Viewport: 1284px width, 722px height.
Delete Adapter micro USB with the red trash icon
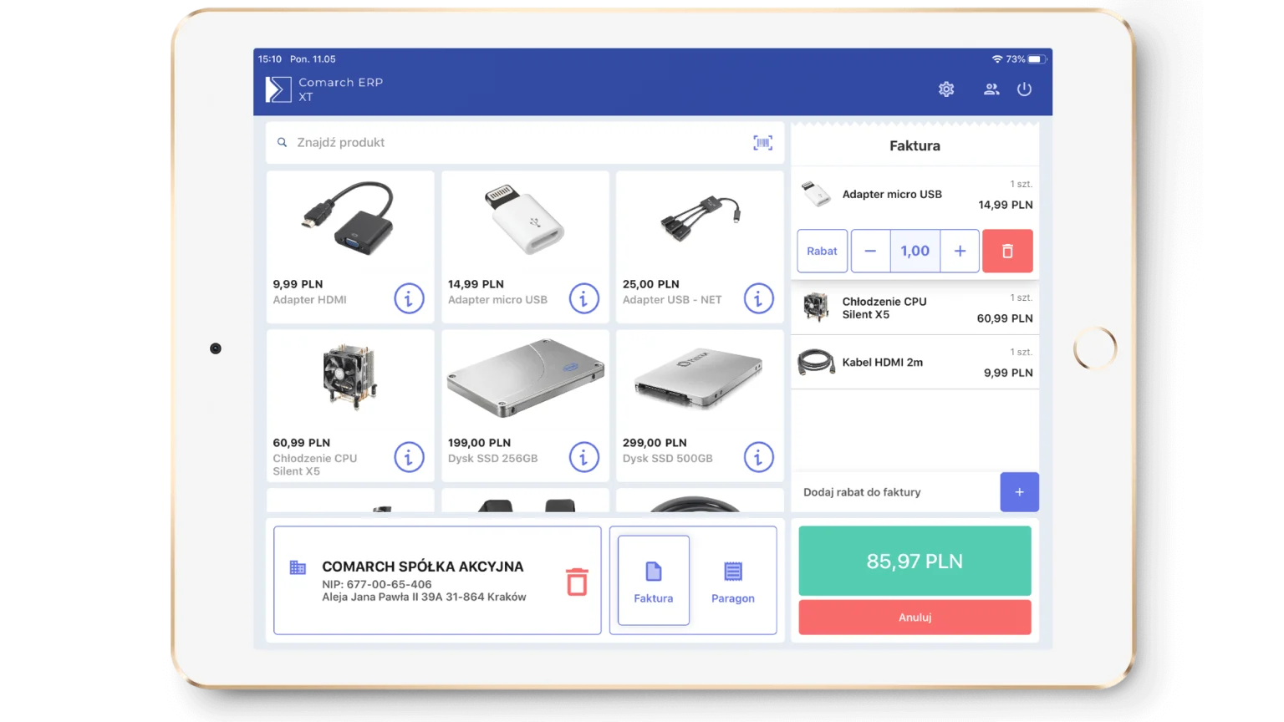[1007, 251]
